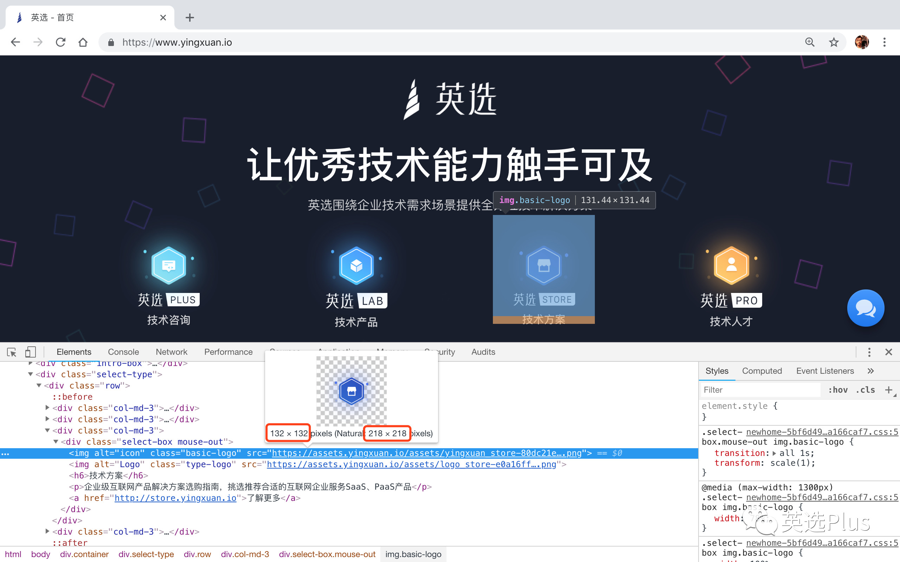900x562 pixels.
Task: Open the Chrome profile avatar
Action: tap(862, 42)
